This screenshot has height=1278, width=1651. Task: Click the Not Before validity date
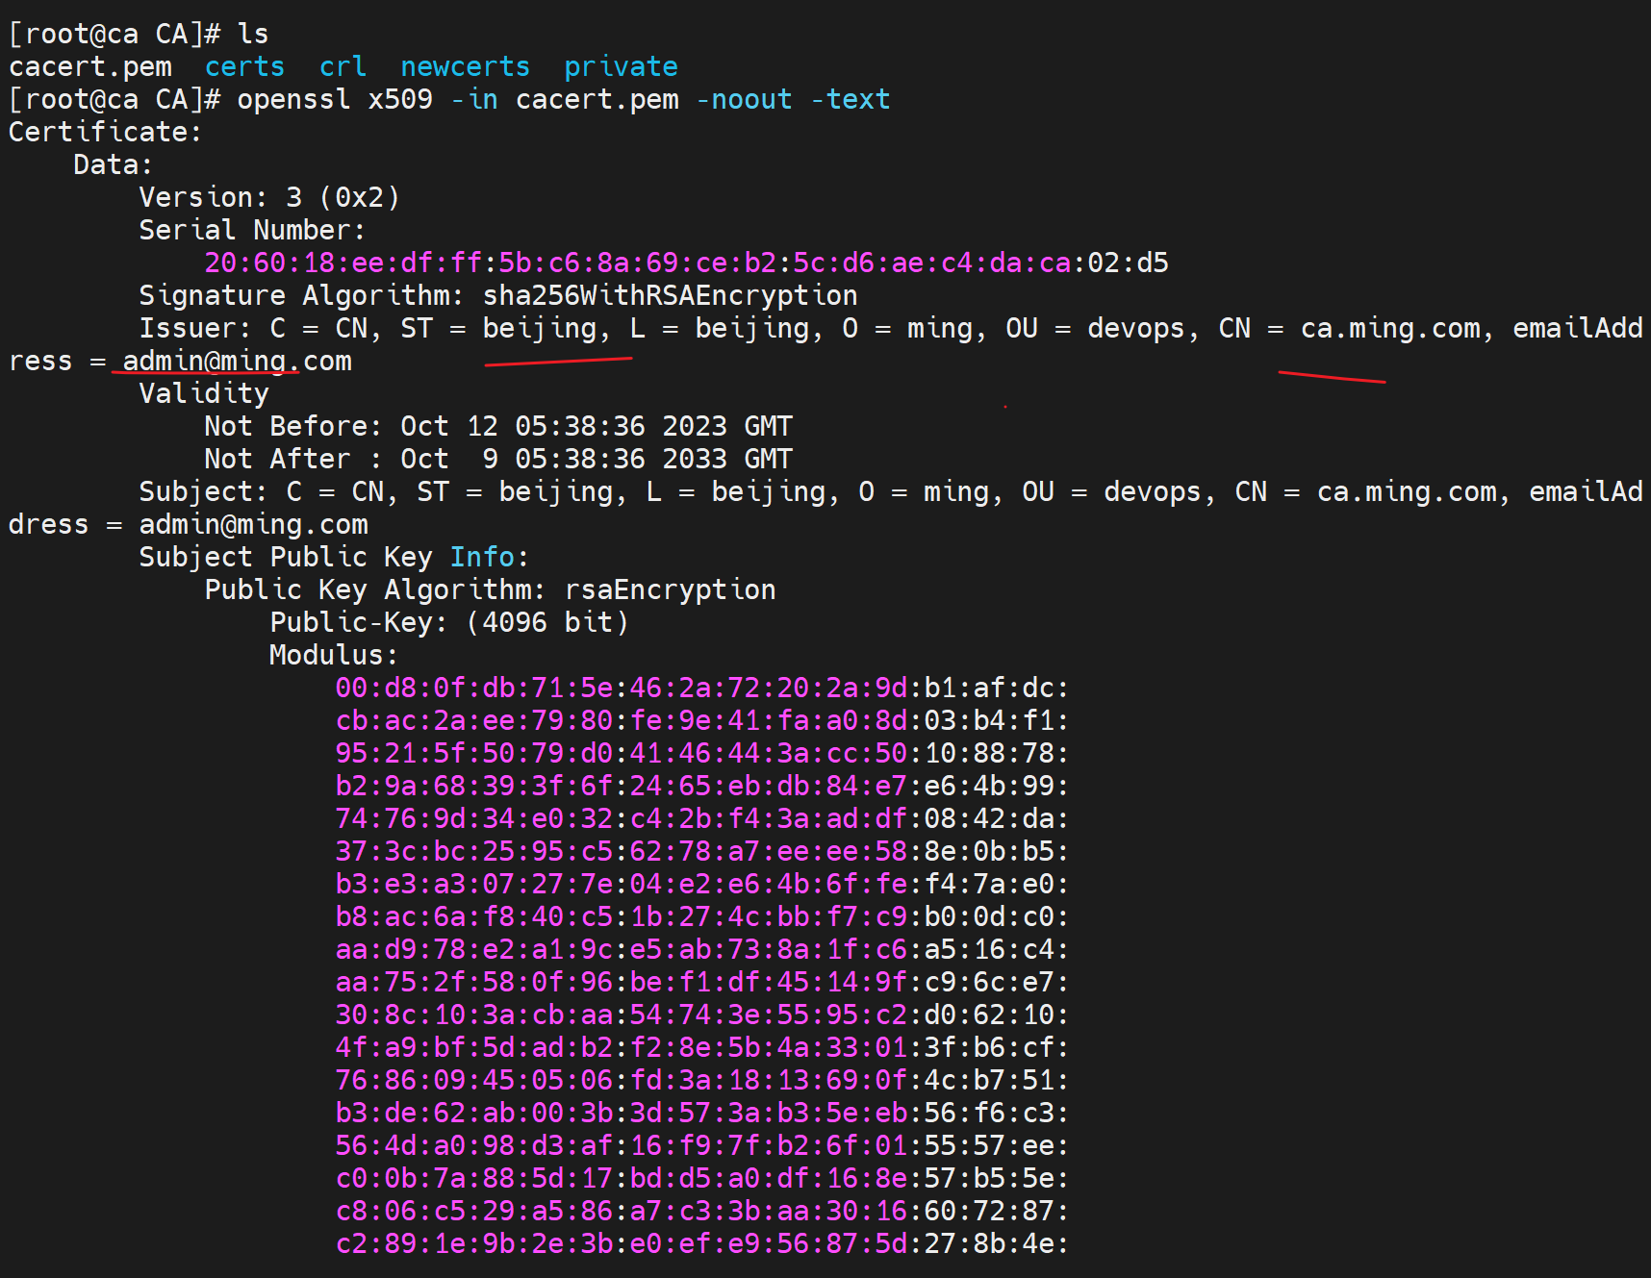point(597,427)
